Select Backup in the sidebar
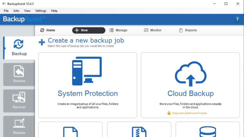This screenshot has height=137, width=244. 19,48
